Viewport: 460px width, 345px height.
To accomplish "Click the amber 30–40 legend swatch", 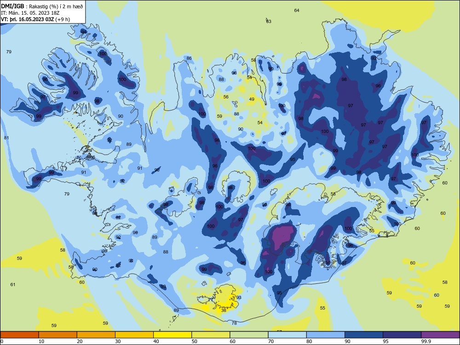I will (x=134, y=335).
